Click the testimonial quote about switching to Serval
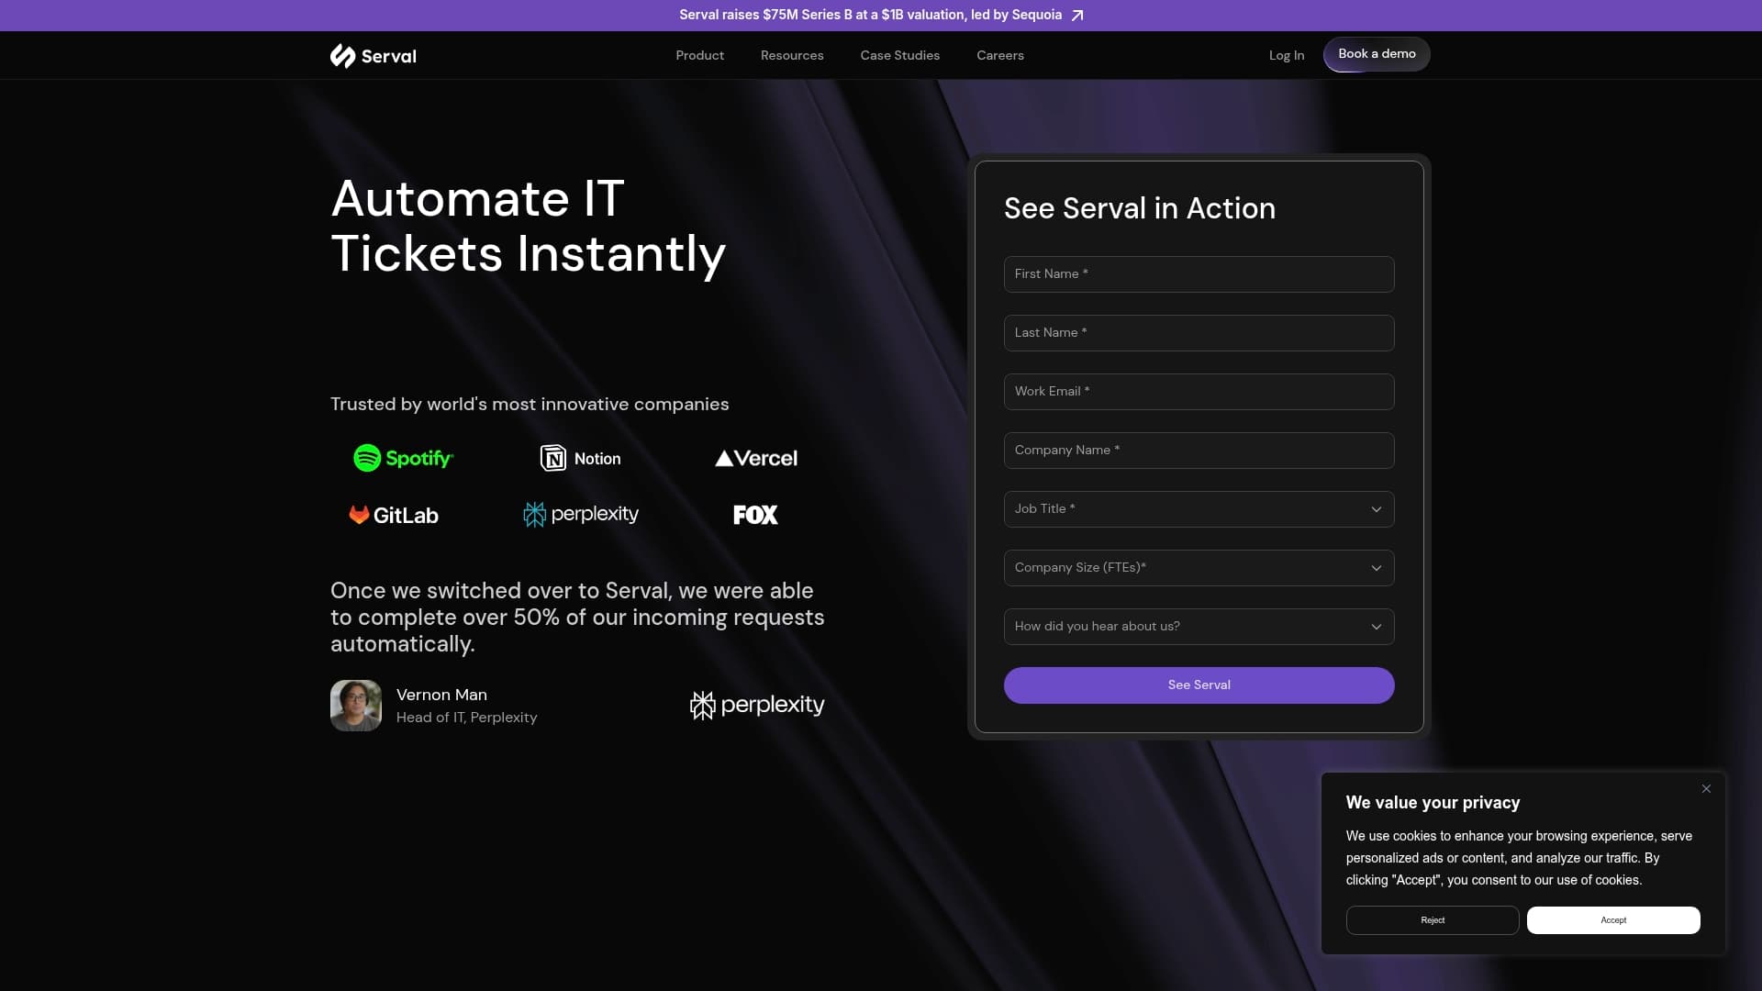This screenshot has height=991, width=1762. pos(577,618)
